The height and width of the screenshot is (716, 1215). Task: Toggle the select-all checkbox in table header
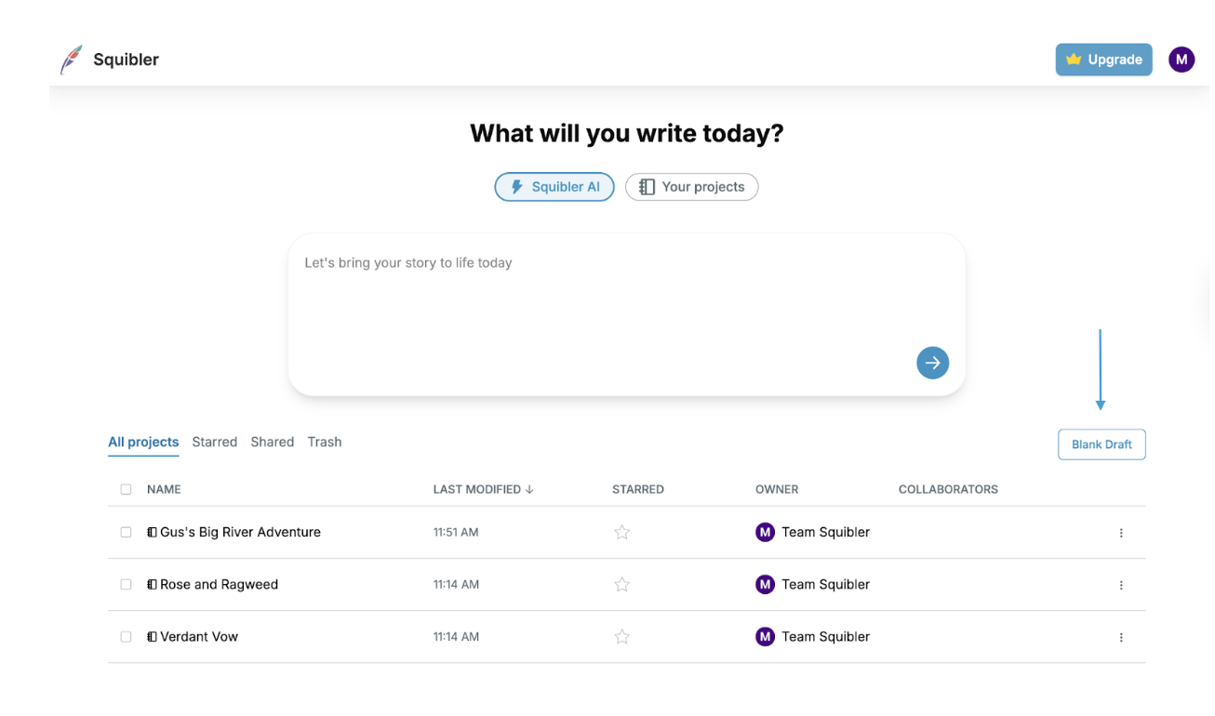coord(126,489)
